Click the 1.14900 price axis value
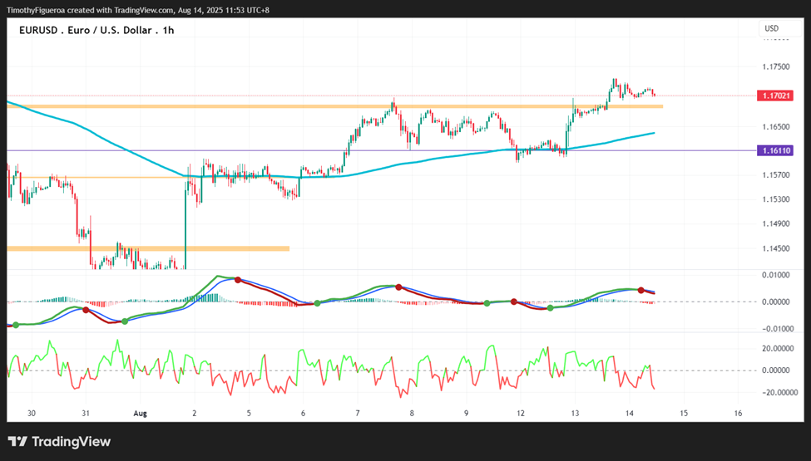 (x=776, y=224)
